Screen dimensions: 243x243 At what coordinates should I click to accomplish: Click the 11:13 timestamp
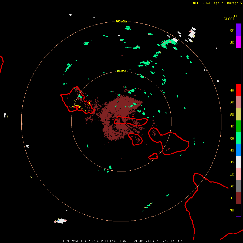pos(176,241)
